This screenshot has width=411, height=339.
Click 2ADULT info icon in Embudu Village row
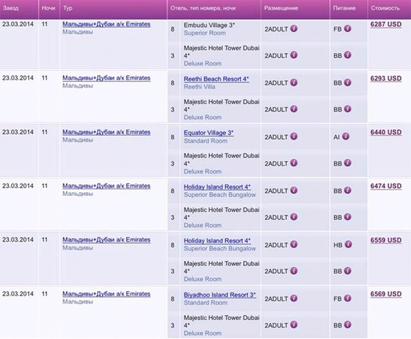(x=294, y=29)
